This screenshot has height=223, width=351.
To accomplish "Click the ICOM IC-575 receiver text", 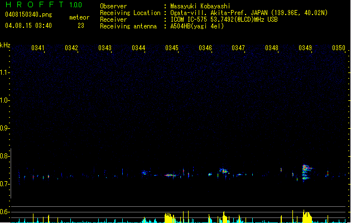I will [x=224, y=20].
